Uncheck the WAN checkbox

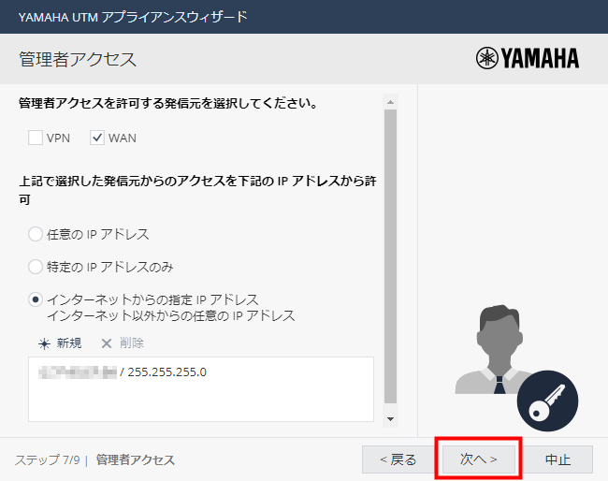(x=97, y=138)
